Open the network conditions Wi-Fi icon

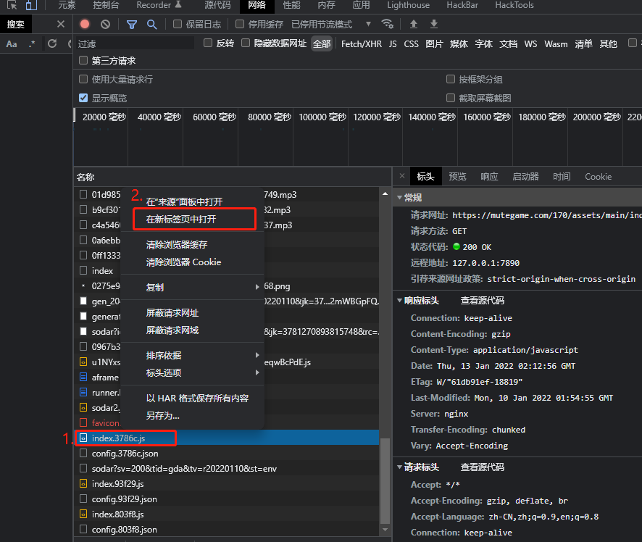coord(388,24)
